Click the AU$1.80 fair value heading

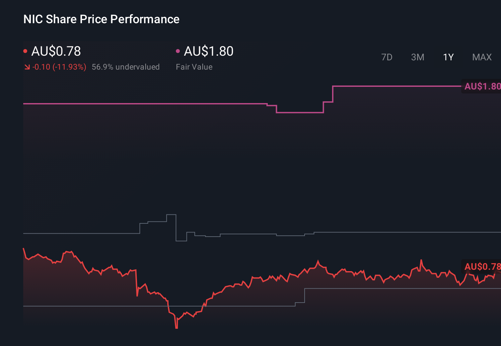[208, 51]
